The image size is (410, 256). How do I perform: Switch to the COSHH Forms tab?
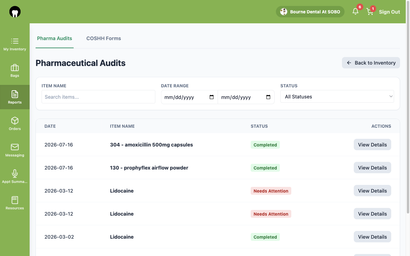(x=104, y=38)
